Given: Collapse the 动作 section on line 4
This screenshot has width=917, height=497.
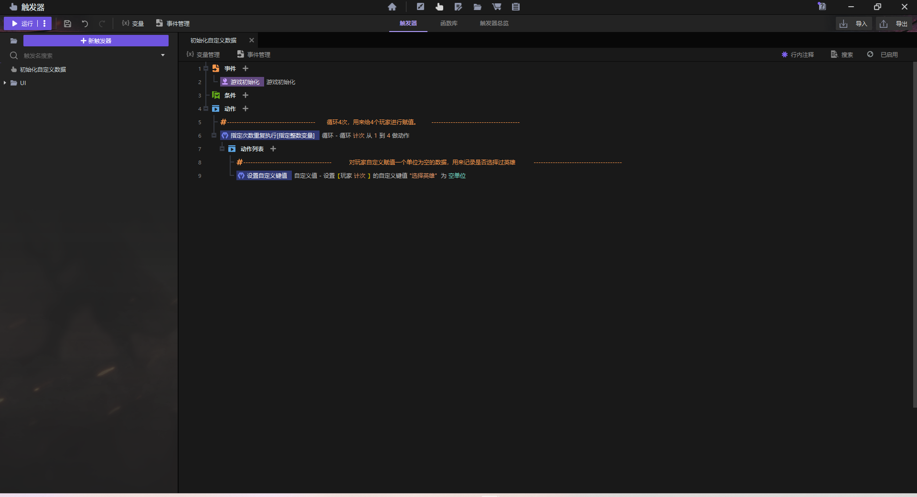Looking at the screenshot, I should (206, 108).
